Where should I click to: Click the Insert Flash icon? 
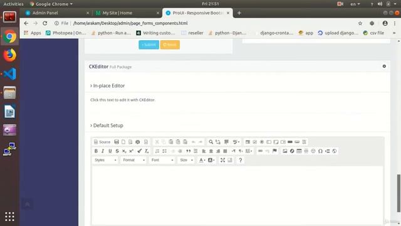click(x=292, y=151)
